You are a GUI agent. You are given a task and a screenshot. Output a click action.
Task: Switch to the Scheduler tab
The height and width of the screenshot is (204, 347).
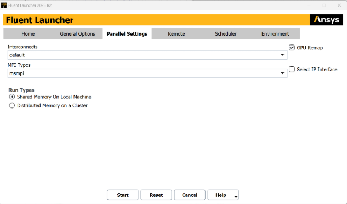coord(226,34)
